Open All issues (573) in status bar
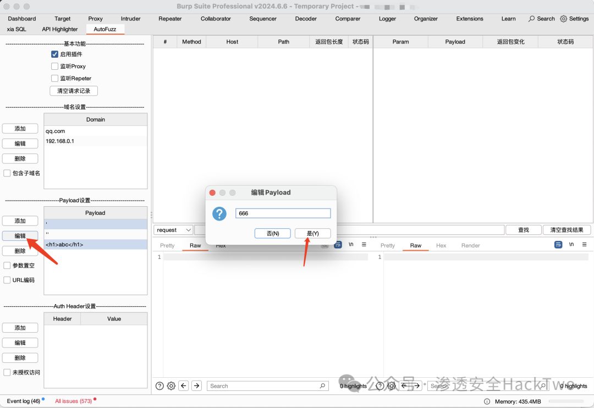Viewport: 594px width, 408px height. click(x=74, y=401)
